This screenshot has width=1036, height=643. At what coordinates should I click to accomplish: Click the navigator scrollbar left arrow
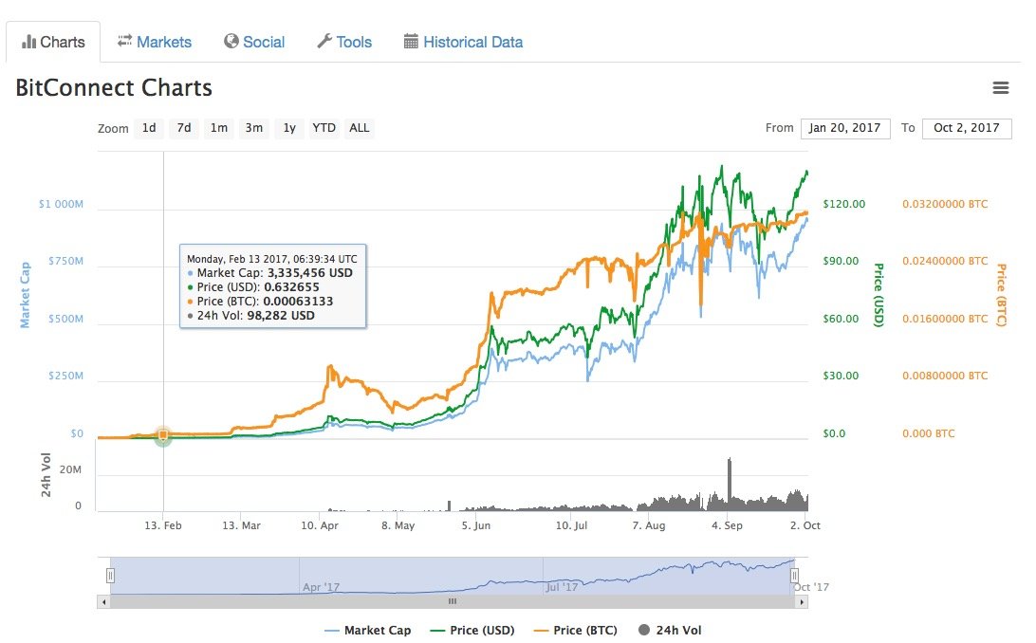point(103,601)
